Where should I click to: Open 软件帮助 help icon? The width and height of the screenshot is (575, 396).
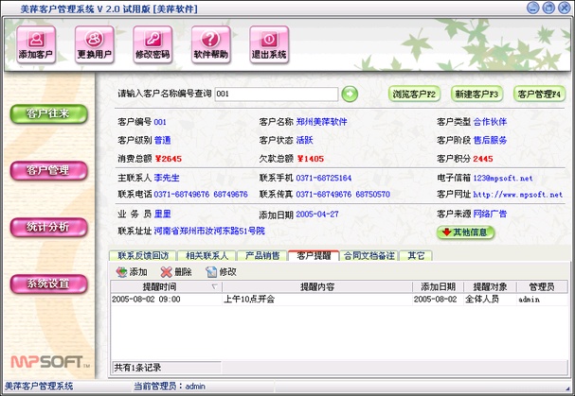click(210, 43)
